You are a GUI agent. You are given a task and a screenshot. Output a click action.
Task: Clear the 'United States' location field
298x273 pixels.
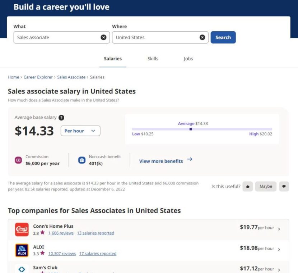click(x=202, y=37)
